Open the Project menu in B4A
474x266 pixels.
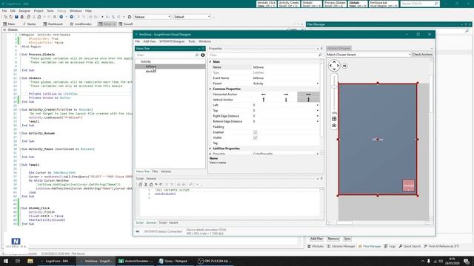click(x=39, y=11)
